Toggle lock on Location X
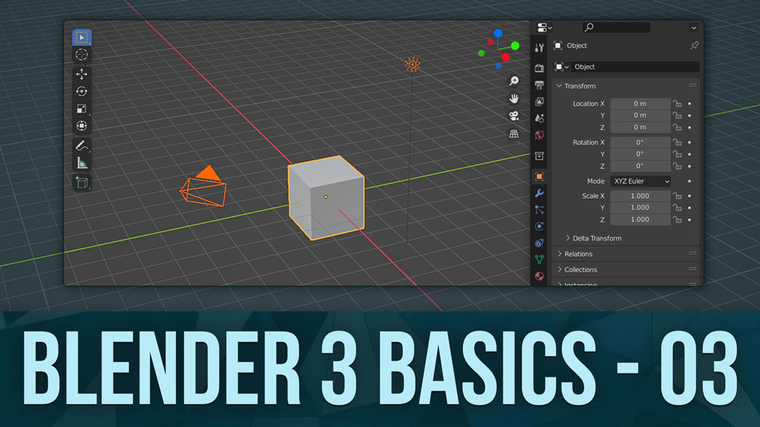The image size is (760, 427). point(677,104)
